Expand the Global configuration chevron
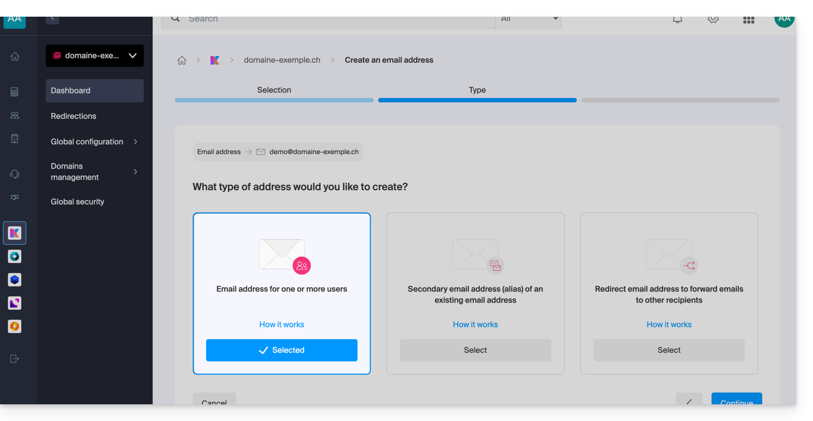The image size is (813, 421). (135, 142)
